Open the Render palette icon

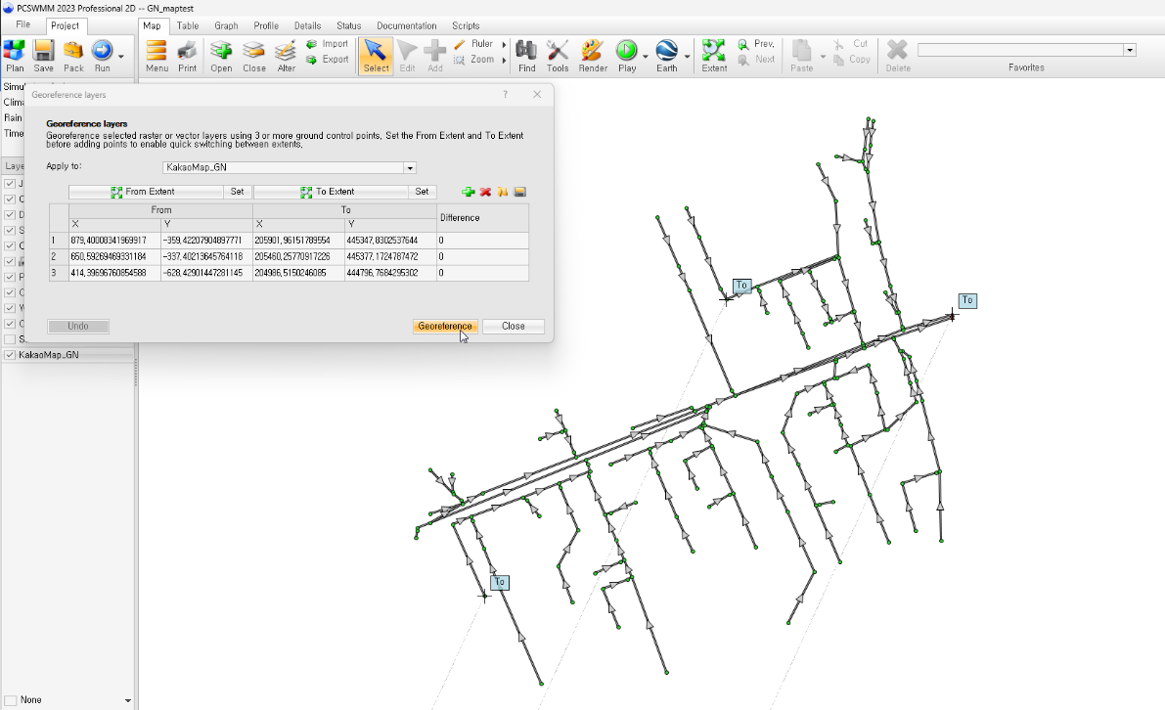tap(593, 56)
